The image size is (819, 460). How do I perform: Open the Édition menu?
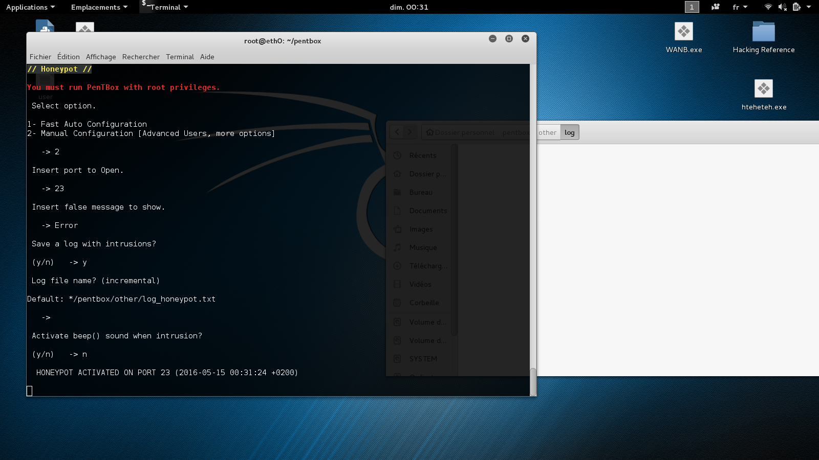tap(69, 57)
